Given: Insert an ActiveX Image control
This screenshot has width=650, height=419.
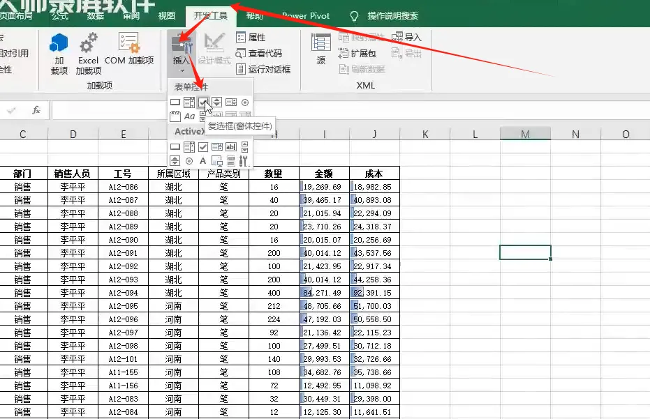Looking at the screenshot, I should pyautogui.click(x=217, y=160).
